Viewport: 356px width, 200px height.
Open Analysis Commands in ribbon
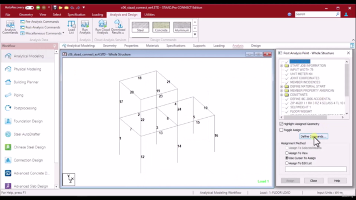(x=10, y=27)
